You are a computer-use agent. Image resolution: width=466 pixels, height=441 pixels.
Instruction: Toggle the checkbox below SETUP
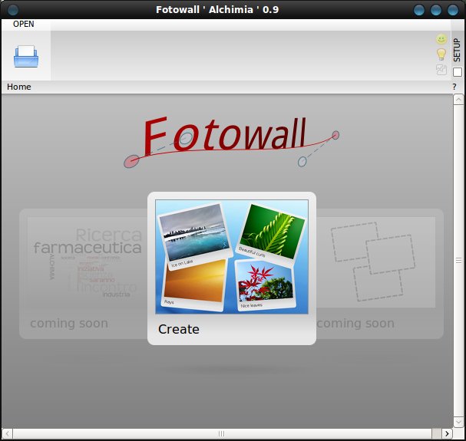click(x=458, y=72)
